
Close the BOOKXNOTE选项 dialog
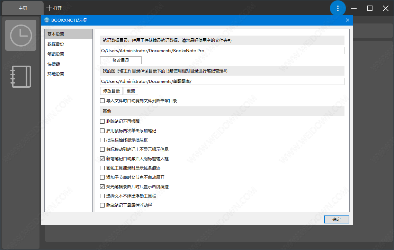point(348,20)
